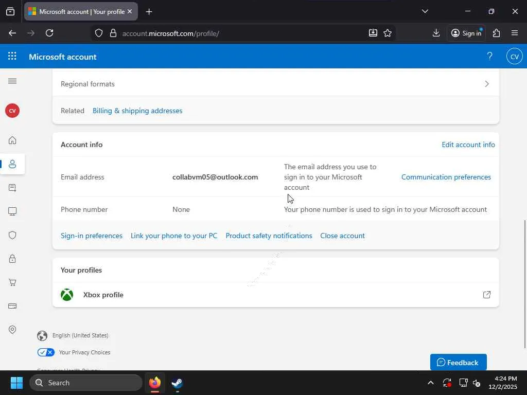
Task: Toggle the hamburger navigation menu in sidebar
Action: click(x=12, y=81)
